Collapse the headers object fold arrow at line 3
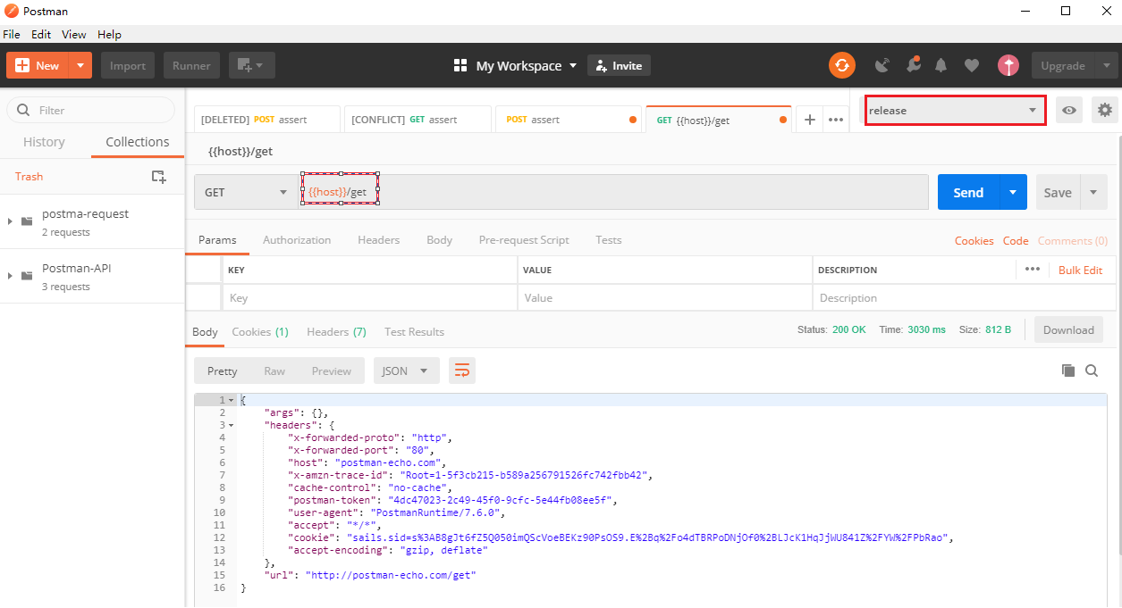 [x=232, y=425]
